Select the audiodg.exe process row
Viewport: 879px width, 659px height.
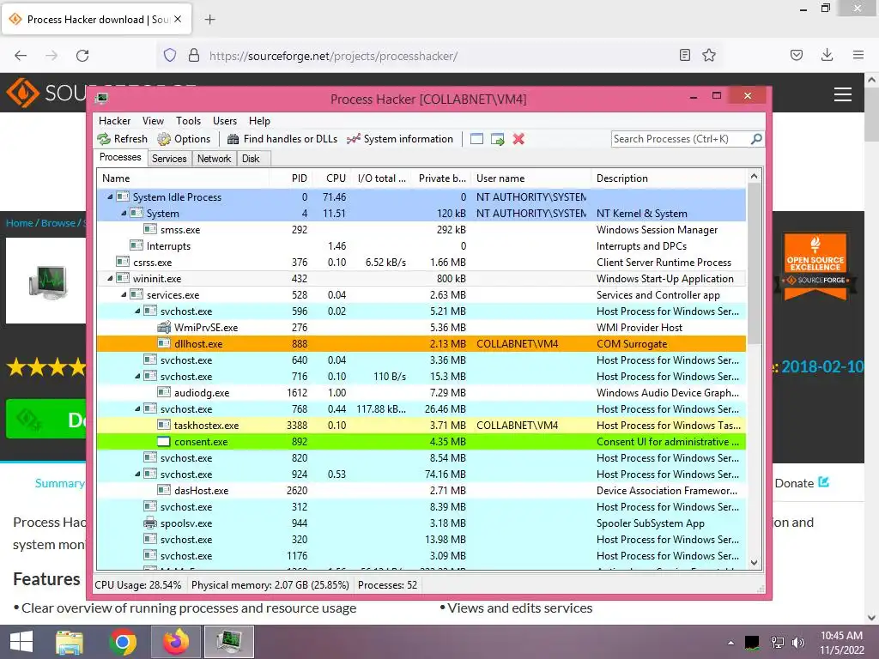click(x=421, y=393)
